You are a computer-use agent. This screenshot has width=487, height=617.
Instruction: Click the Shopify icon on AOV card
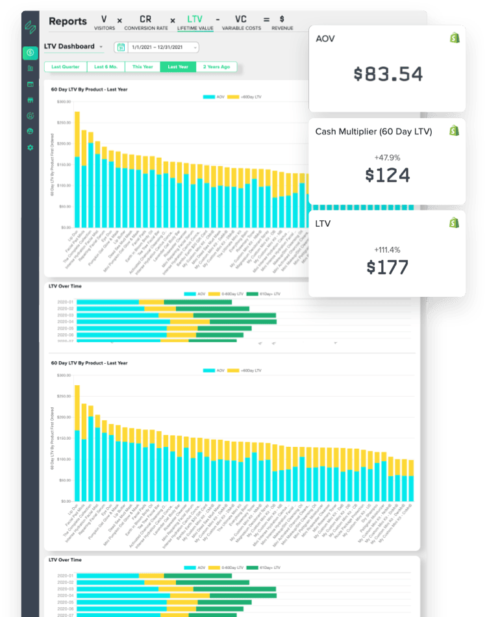[x=455, y=38]
